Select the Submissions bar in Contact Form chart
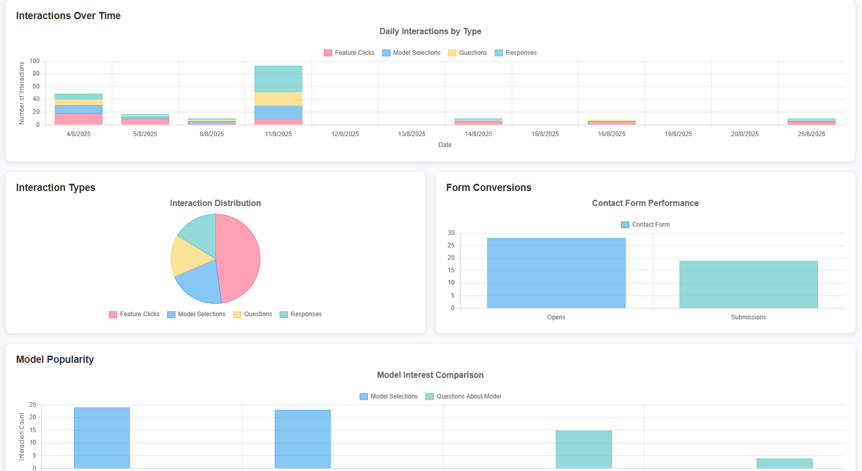Screen dimensions: 862x471 [x=748, y=285]
